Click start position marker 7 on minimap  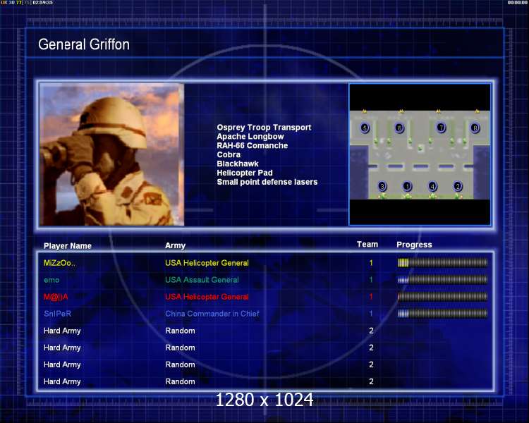click(x=441, y=128)
